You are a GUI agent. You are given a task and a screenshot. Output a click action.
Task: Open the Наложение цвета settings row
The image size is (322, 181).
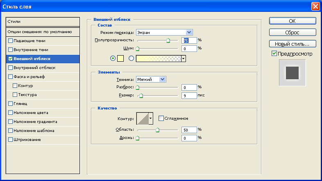(43, 113)
